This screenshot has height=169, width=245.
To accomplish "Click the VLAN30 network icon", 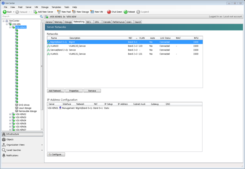I will [x=49, y=46].
